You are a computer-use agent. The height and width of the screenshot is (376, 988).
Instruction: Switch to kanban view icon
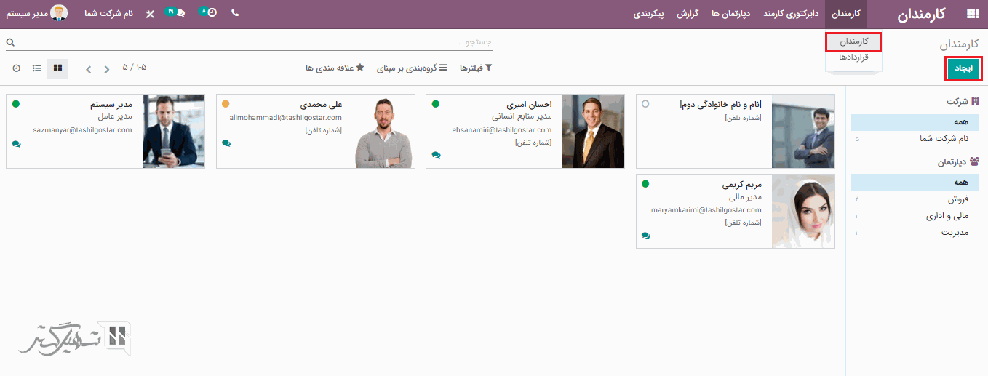point(58,68)
